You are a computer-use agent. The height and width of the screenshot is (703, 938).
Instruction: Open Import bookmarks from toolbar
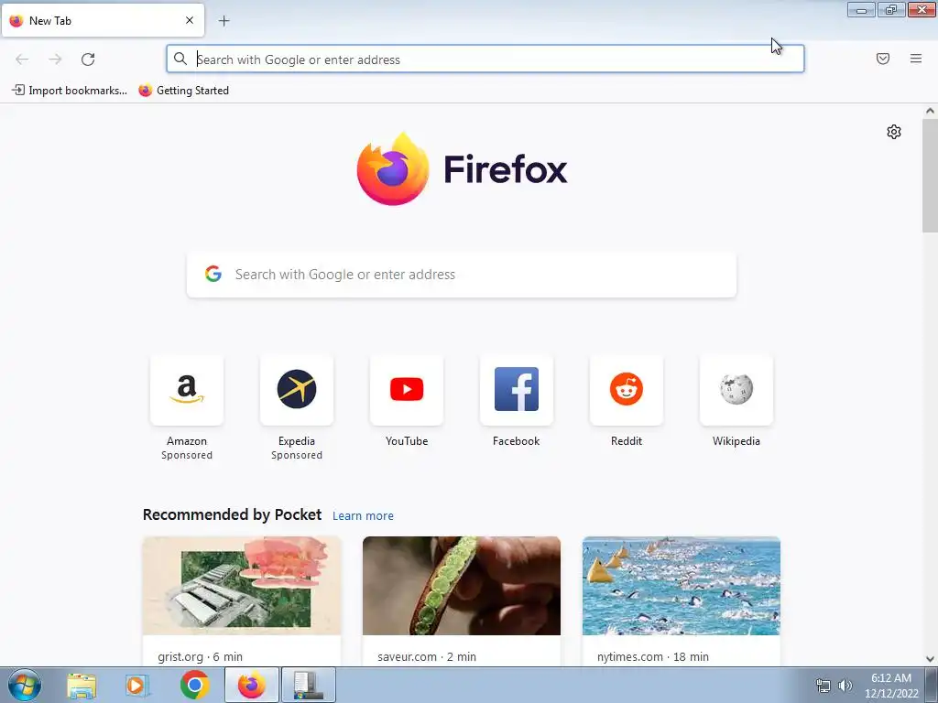point(70,91)
